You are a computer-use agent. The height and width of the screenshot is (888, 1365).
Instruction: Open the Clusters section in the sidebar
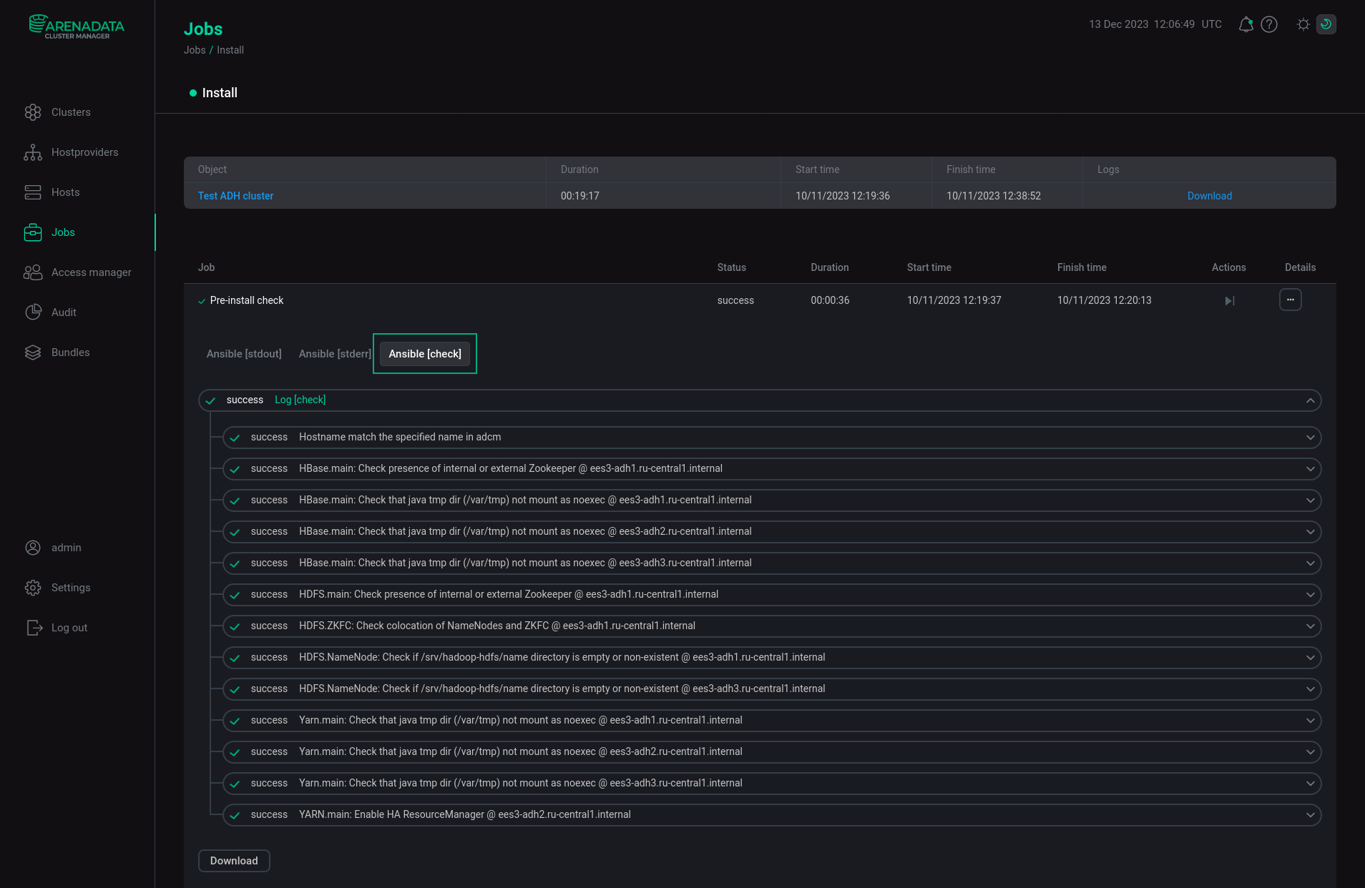pyautogui.click(x=71, y=112)
